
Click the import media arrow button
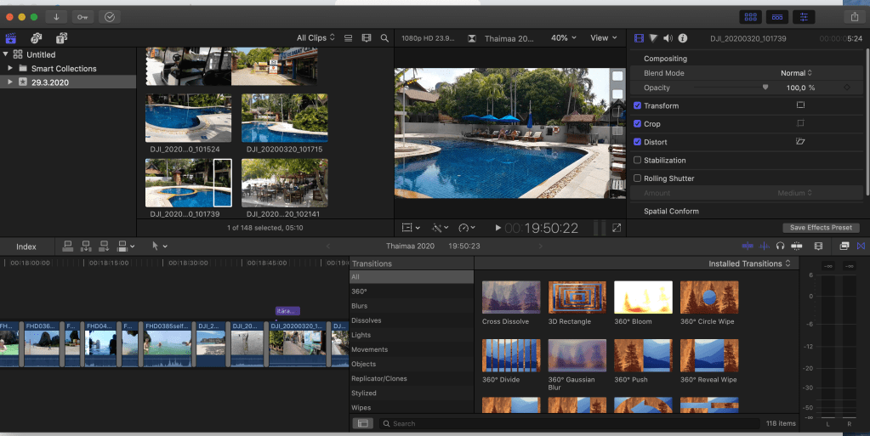pos(57,17)
